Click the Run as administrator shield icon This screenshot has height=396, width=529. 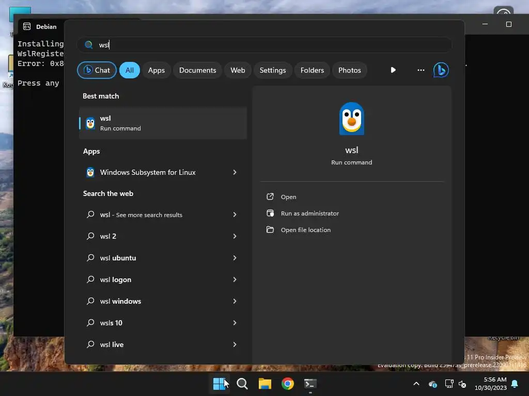click(270, 213)
